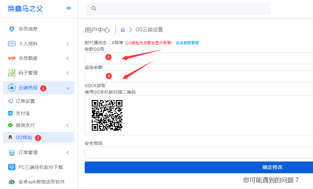Click the 个人资料 card icon
The image size is (313, 189).
tap(11, 44)
